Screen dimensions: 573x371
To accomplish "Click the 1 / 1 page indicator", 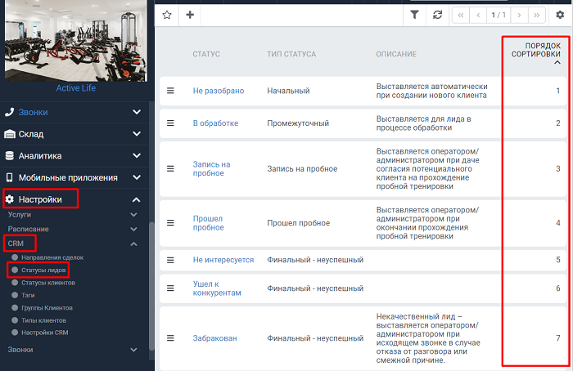I will pyautogui.click(x=499, y=16).
